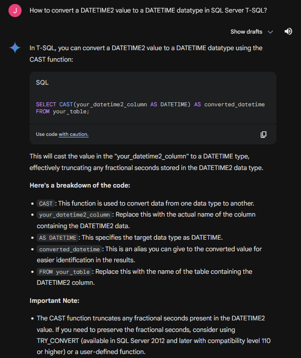Open the Show drafts dropdown label
The image size is (301, 358).
pyautogui.click(x=246, y=32)
